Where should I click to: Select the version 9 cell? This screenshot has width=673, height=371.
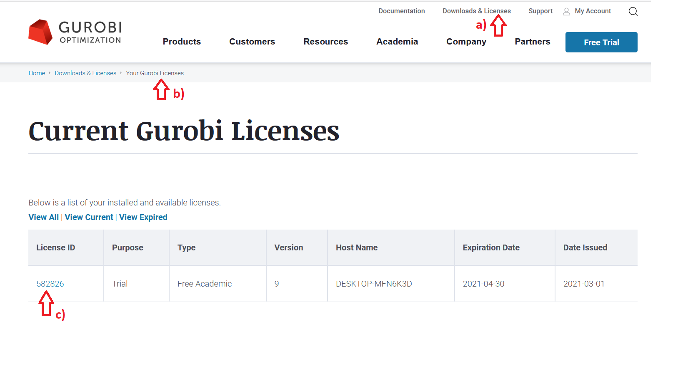pyautogui.click(x=297, y=284)
